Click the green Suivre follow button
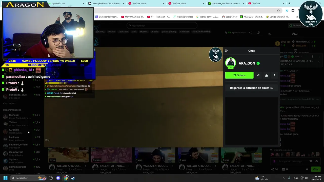This screenshot has height=182, width=324. pyautogui.click(x=239, y=75)
